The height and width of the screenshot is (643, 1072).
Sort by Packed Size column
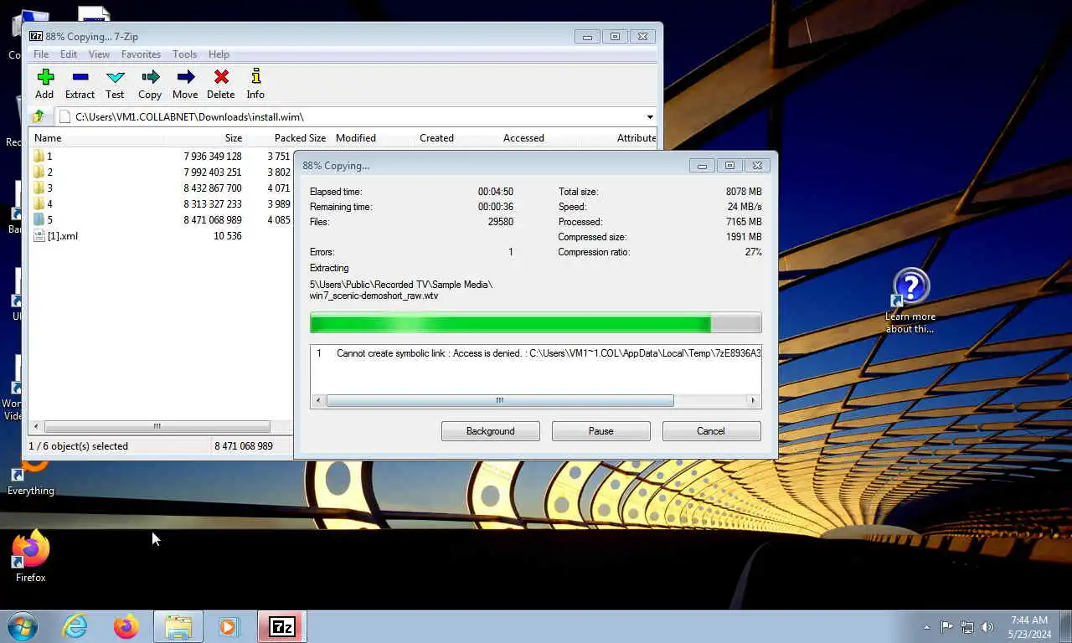288,138
